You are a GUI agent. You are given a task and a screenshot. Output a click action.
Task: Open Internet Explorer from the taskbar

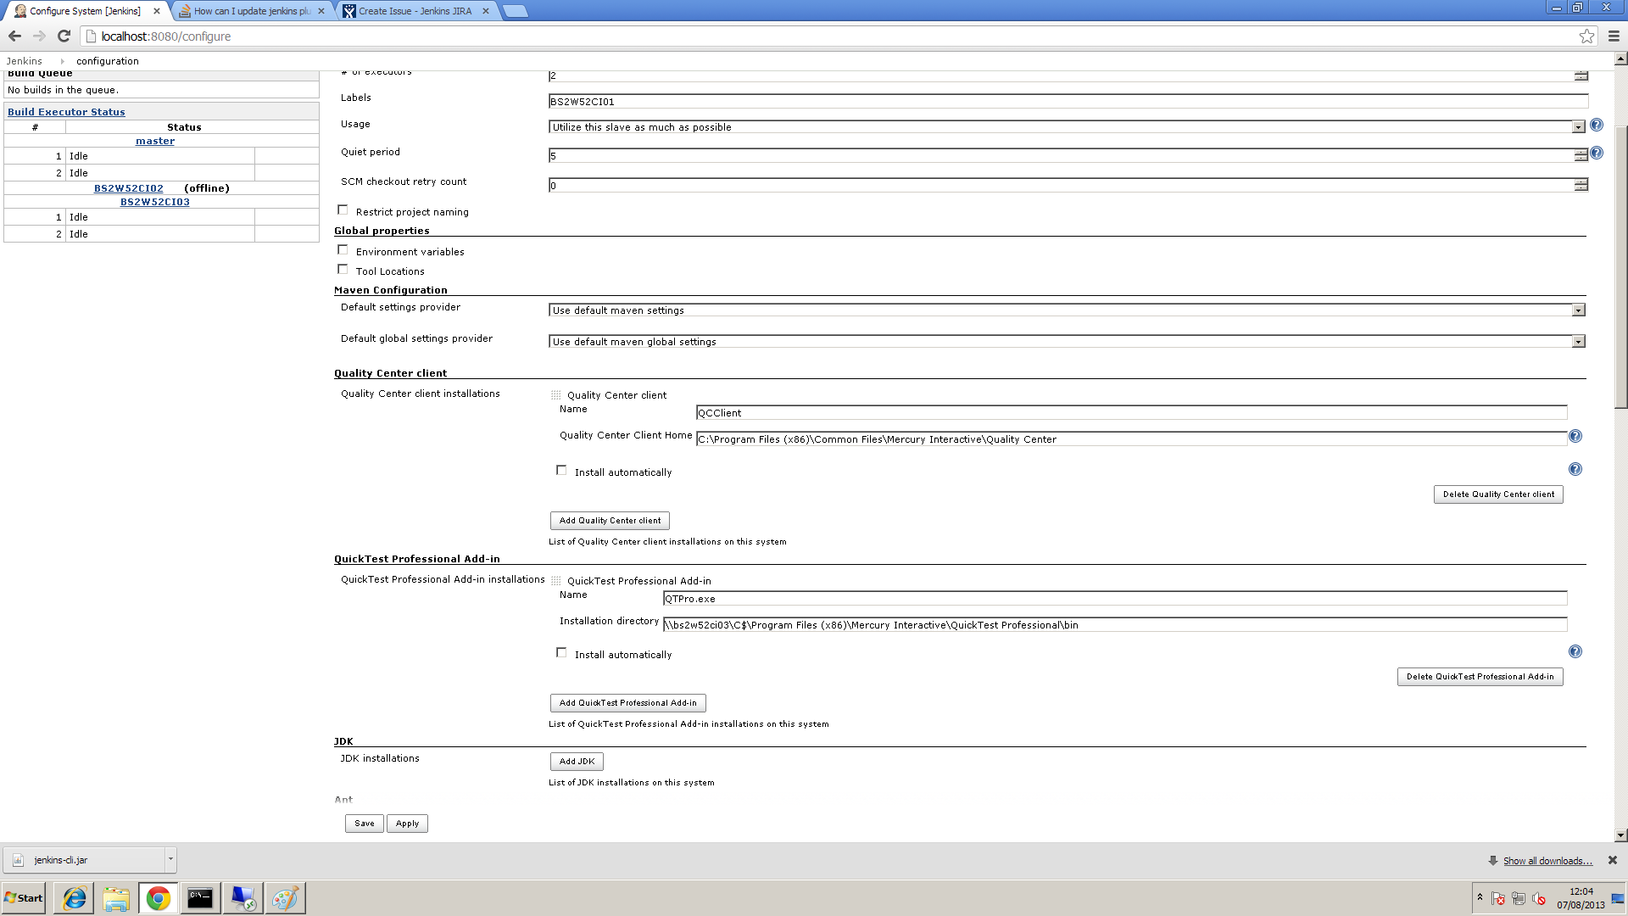click(74, 898)
